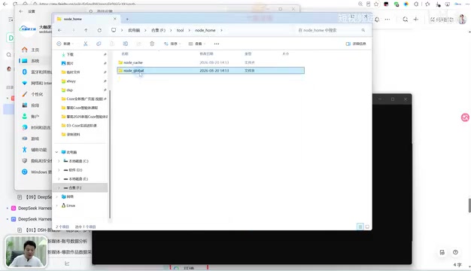Screen dimensions: 471x271
Task: Open the New dropdown in Explorer toolbar
Action: pos(65,44)
